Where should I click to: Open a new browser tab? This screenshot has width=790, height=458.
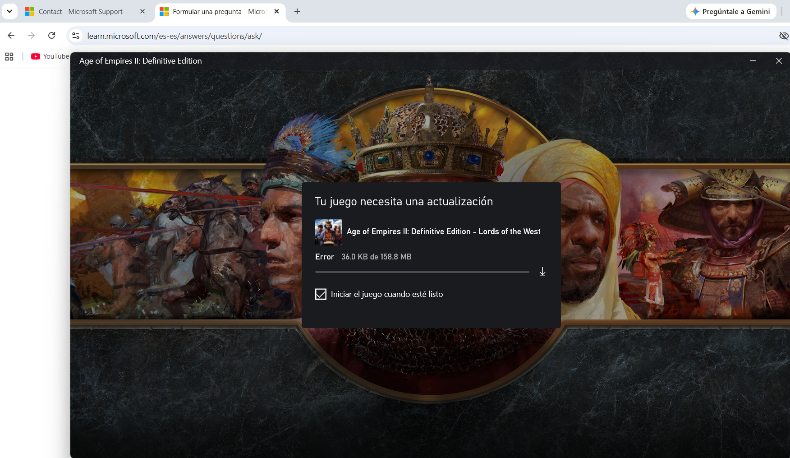297,12
